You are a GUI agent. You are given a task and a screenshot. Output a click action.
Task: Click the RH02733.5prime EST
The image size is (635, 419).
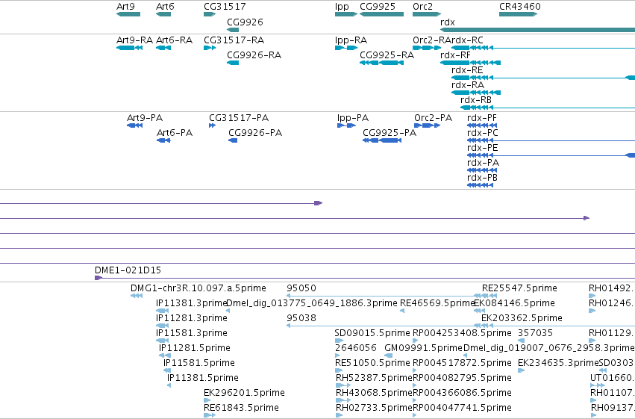(340, 415)
